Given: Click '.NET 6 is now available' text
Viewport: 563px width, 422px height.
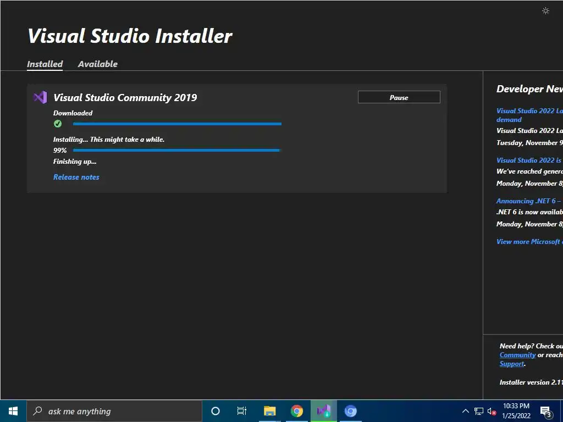Looking at the screenshot, I should click(x=529, y=212).
